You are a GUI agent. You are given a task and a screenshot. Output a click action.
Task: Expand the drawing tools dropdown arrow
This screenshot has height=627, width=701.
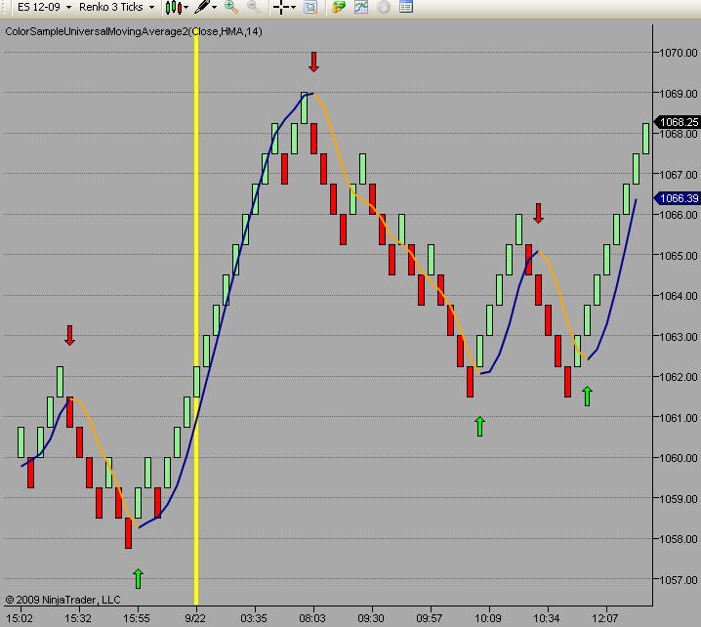tap(215, 8)
